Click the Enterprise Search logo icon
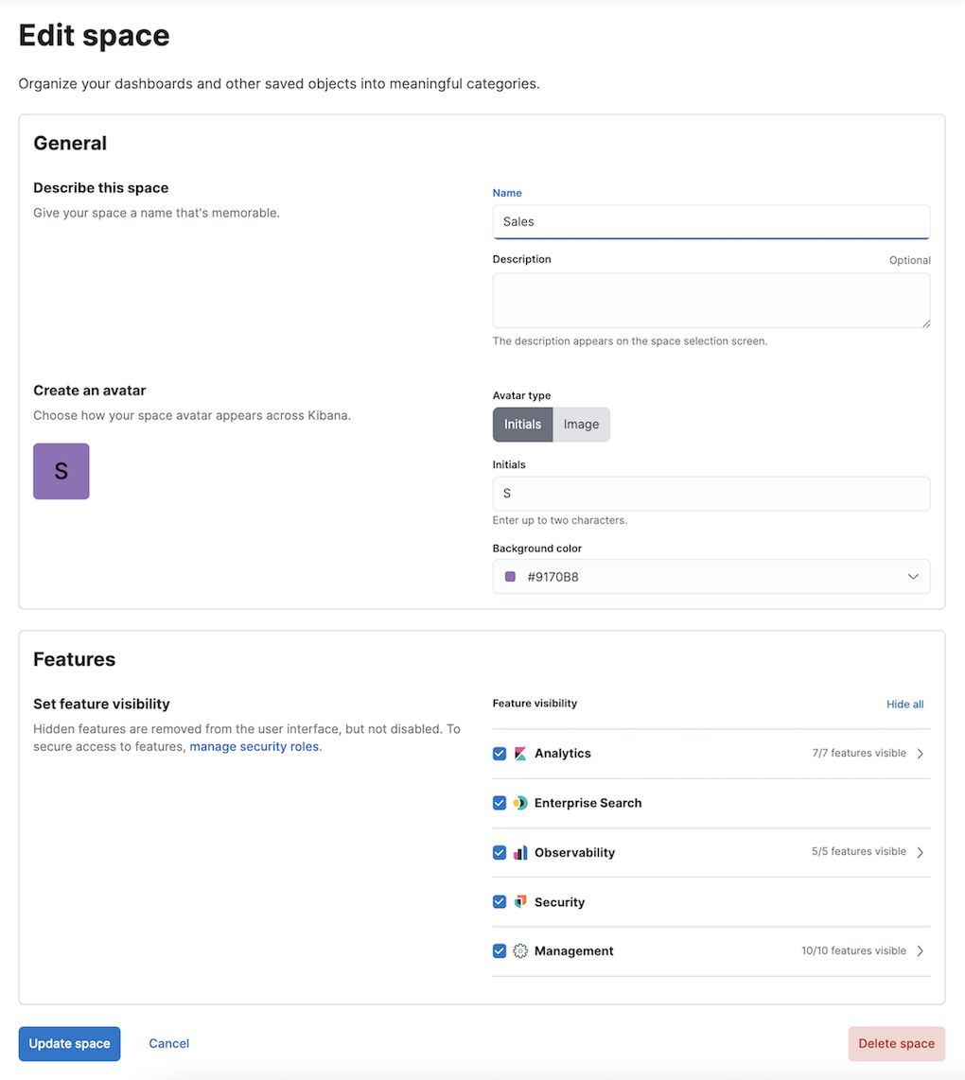This screenshot has width=965, height=1080. coord(520,803)
